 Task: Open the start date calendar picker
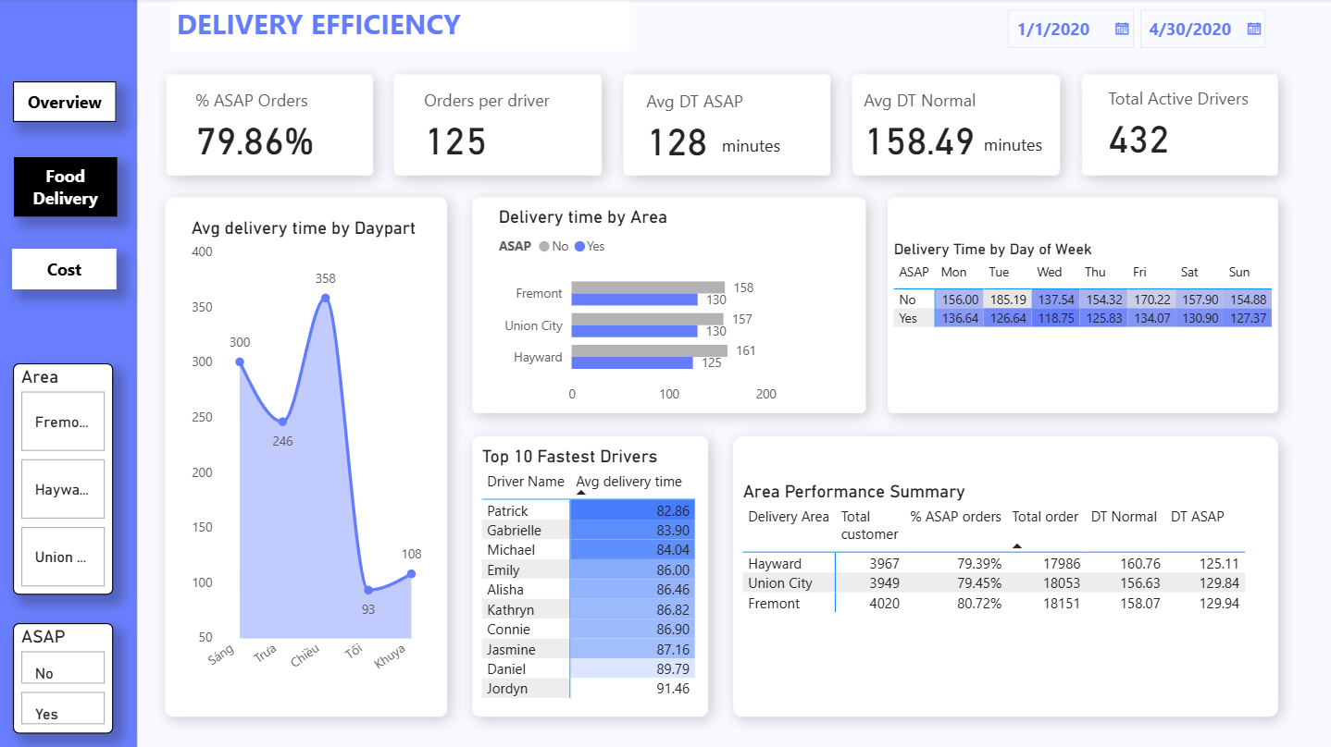pos(1121,29)
